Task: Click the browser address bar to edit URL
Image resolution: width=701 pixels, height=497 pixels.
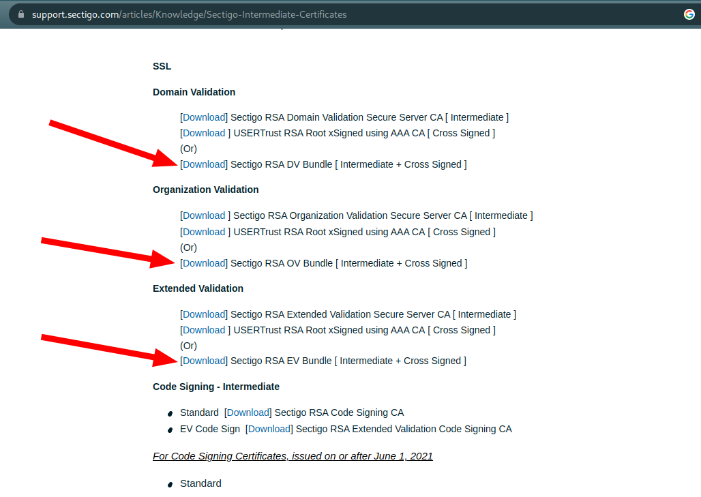Action: click(x=273, y=13)
